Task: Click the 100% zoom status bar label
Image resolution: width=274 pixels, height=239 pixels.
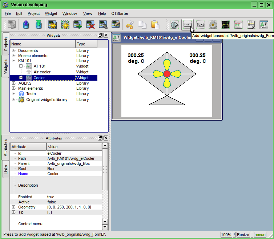Action: point(226,235)
